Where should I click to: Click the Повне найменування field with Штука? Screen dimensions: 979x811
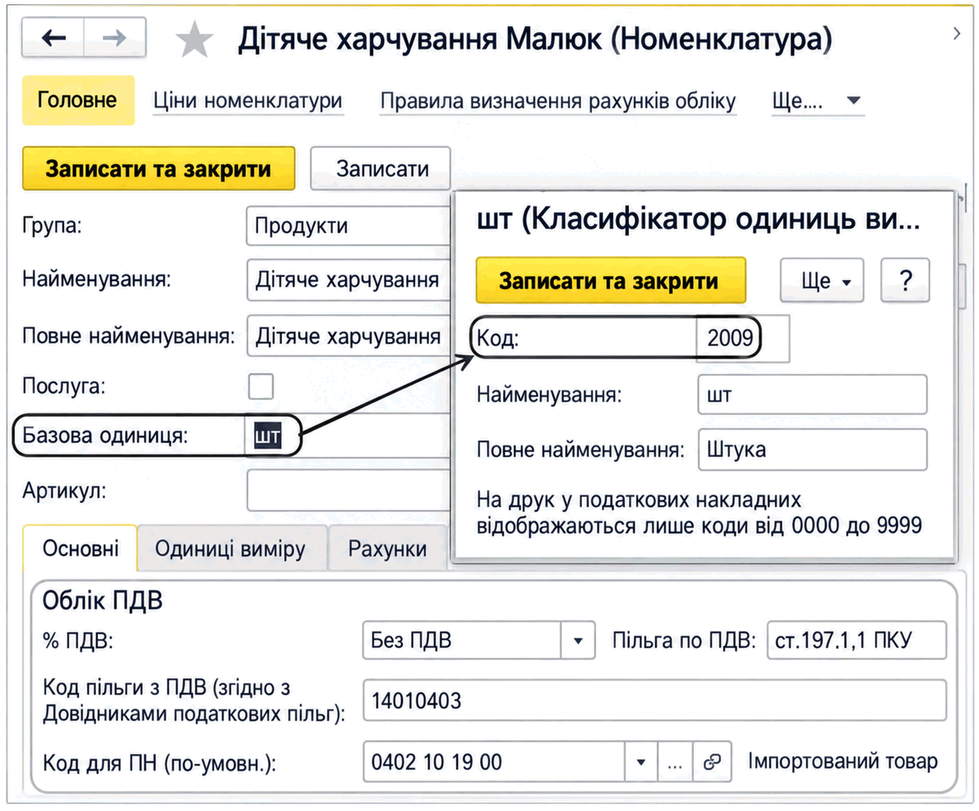[812, 449]
